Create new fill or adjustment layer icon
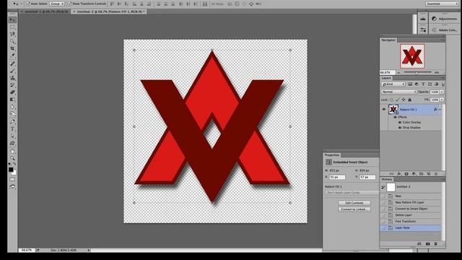 (414, 174)
